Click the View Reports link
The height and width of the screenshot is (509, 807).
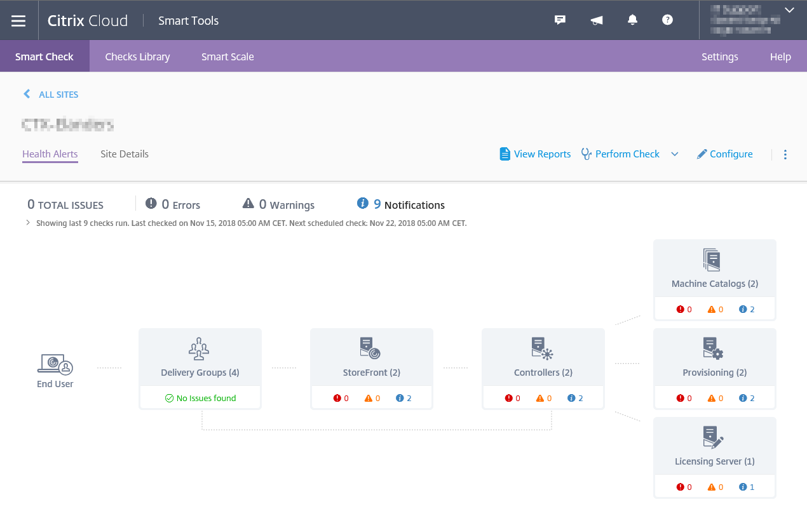[x=535, y=154]
